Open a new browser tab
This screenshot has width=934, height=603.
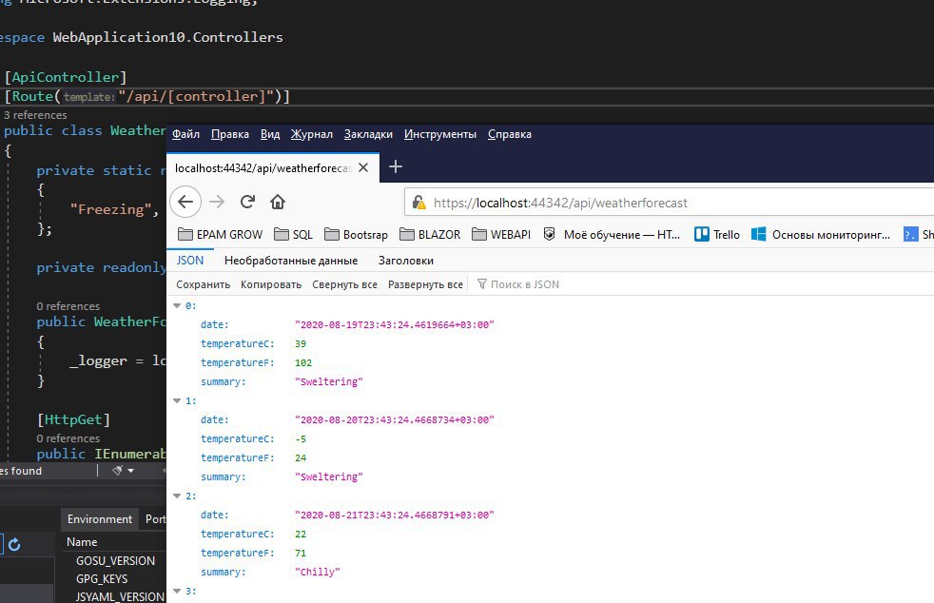pos(396,166)
